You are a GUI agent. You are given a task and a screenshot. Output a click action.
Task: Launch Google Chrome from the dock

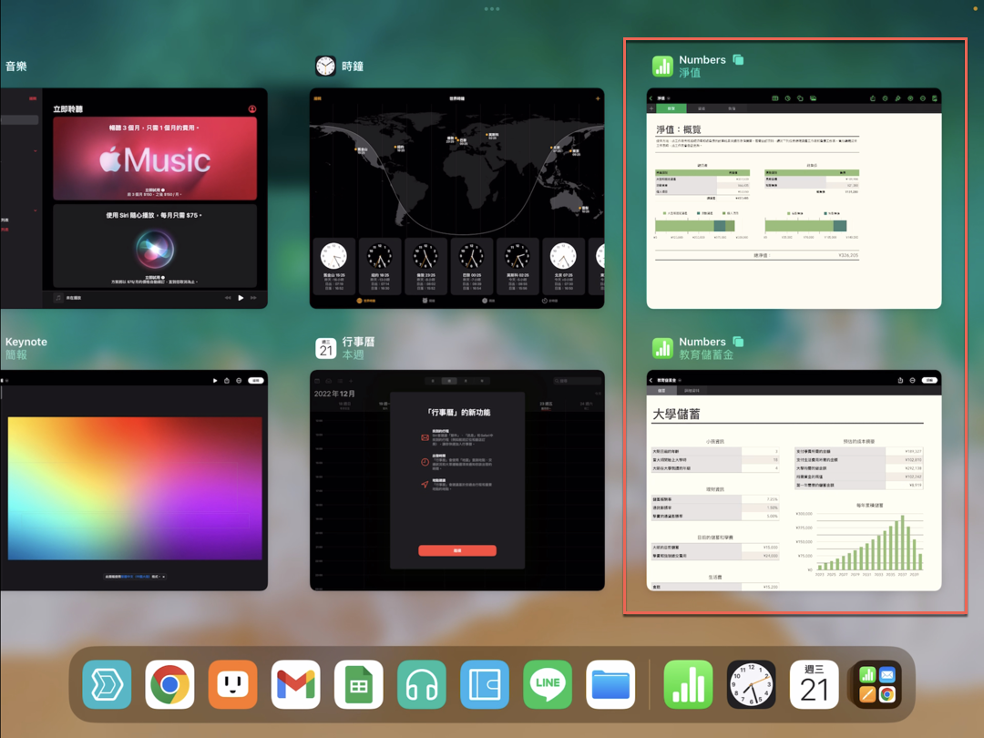[169, 684]
